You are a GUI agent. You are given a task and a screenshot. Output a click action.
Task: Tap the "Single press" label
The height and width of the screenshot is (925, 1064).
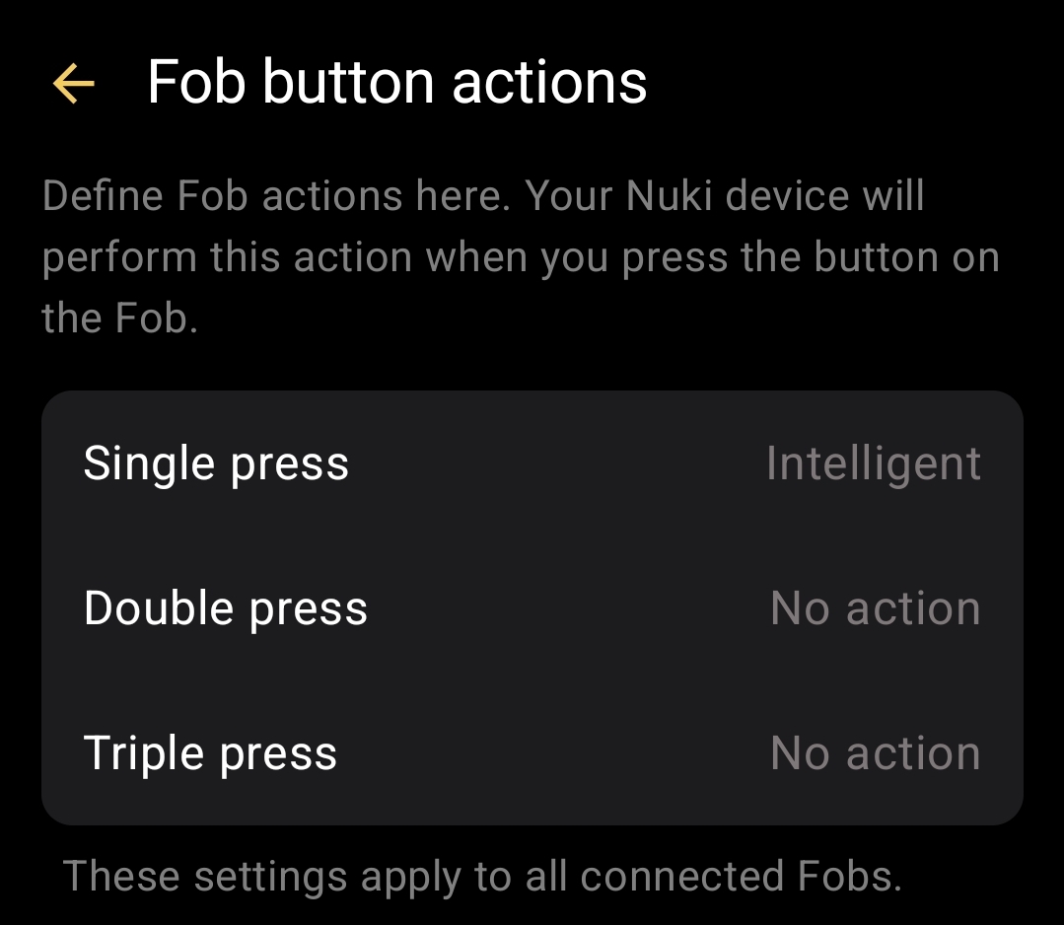216,463
